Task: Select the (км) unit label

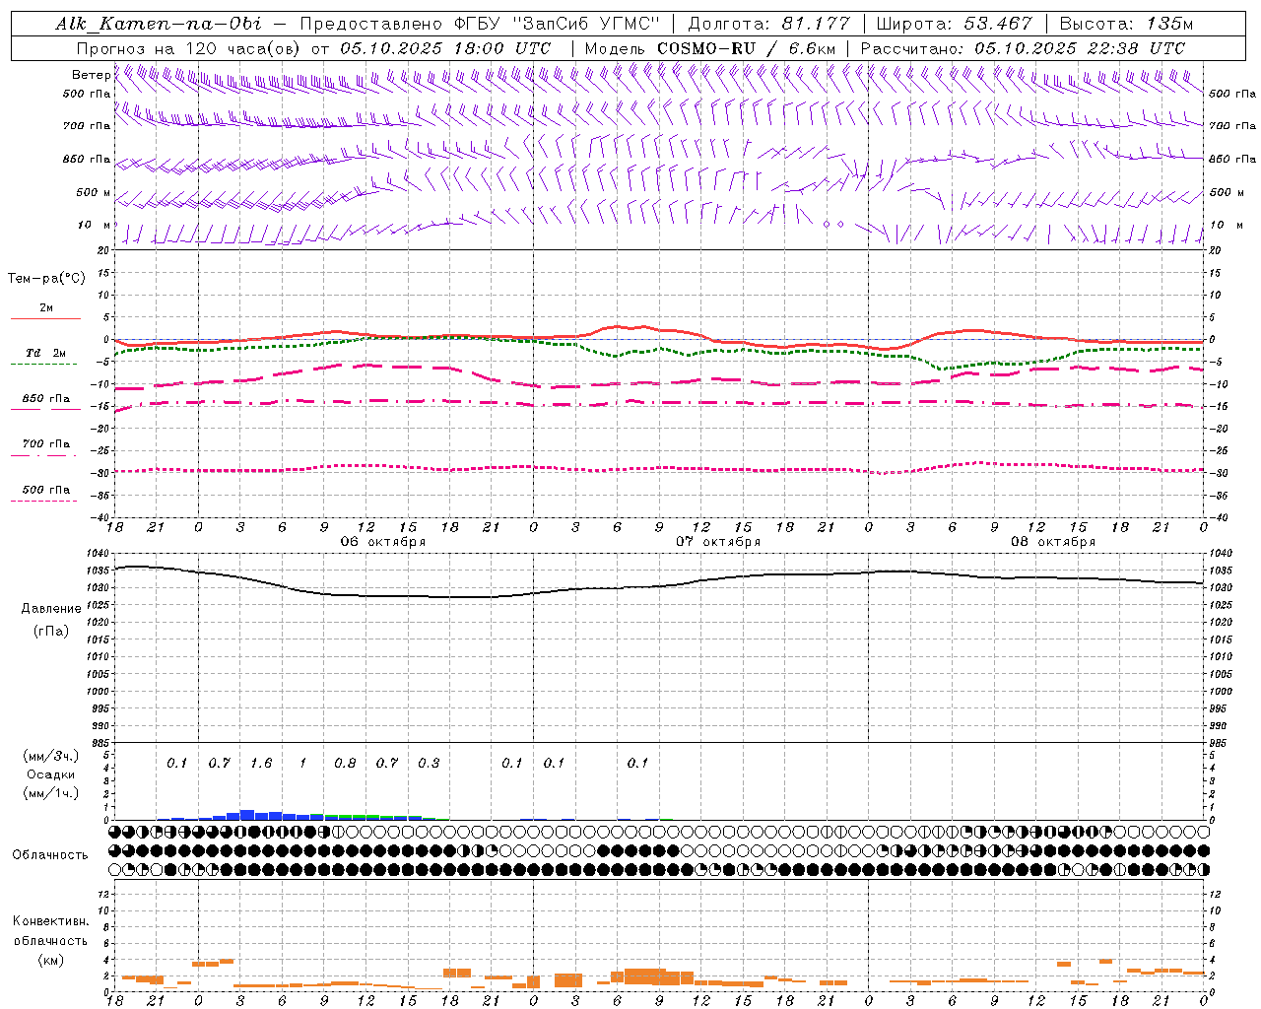Action: pos(51,960)
